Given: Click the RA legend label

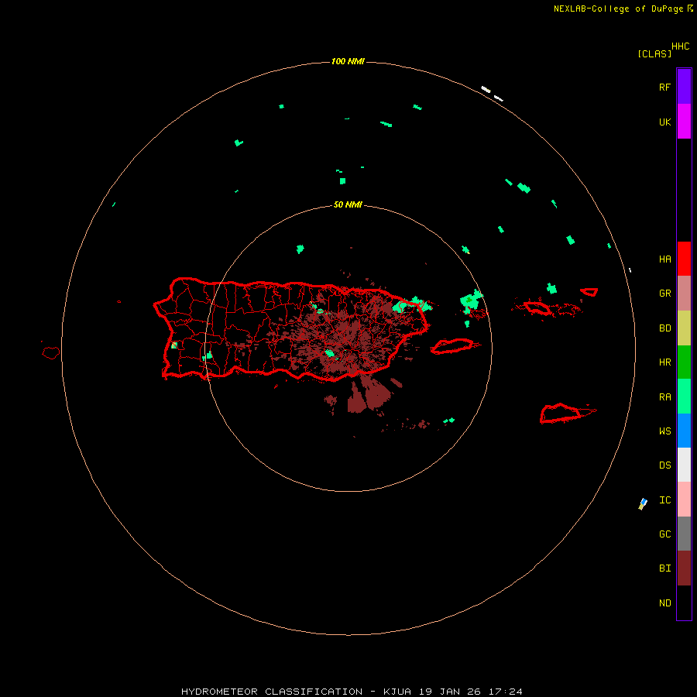Looking at the screenshot, I should coord(664,397).
